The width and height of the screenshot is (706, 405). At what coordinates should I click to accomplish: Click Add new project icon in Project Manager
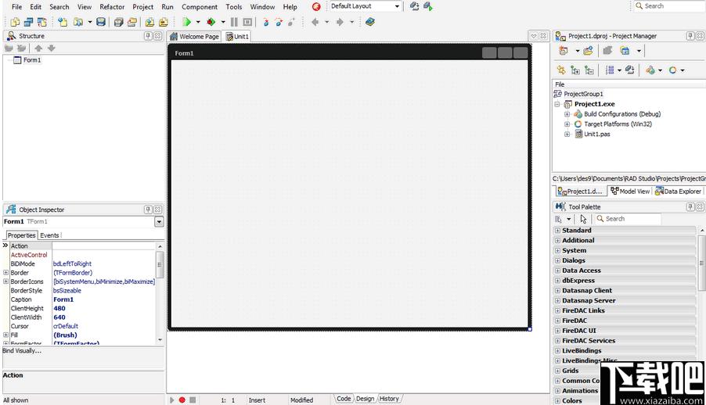pyautogui.click(x=563, y=51)
